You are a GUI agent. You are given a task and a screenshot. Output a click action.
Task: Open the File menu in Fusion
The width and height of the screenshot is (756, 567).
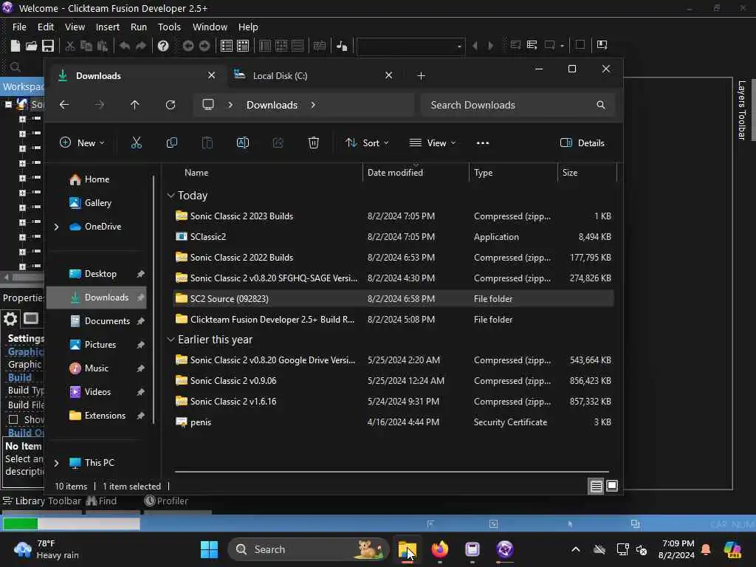point(19,27)
